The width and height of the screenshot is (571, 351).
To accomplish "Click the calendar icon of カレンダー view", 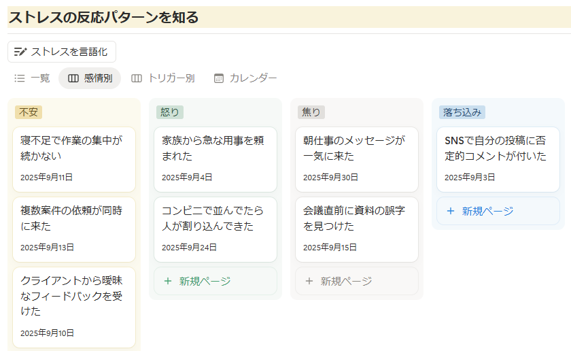I will 218,78.
